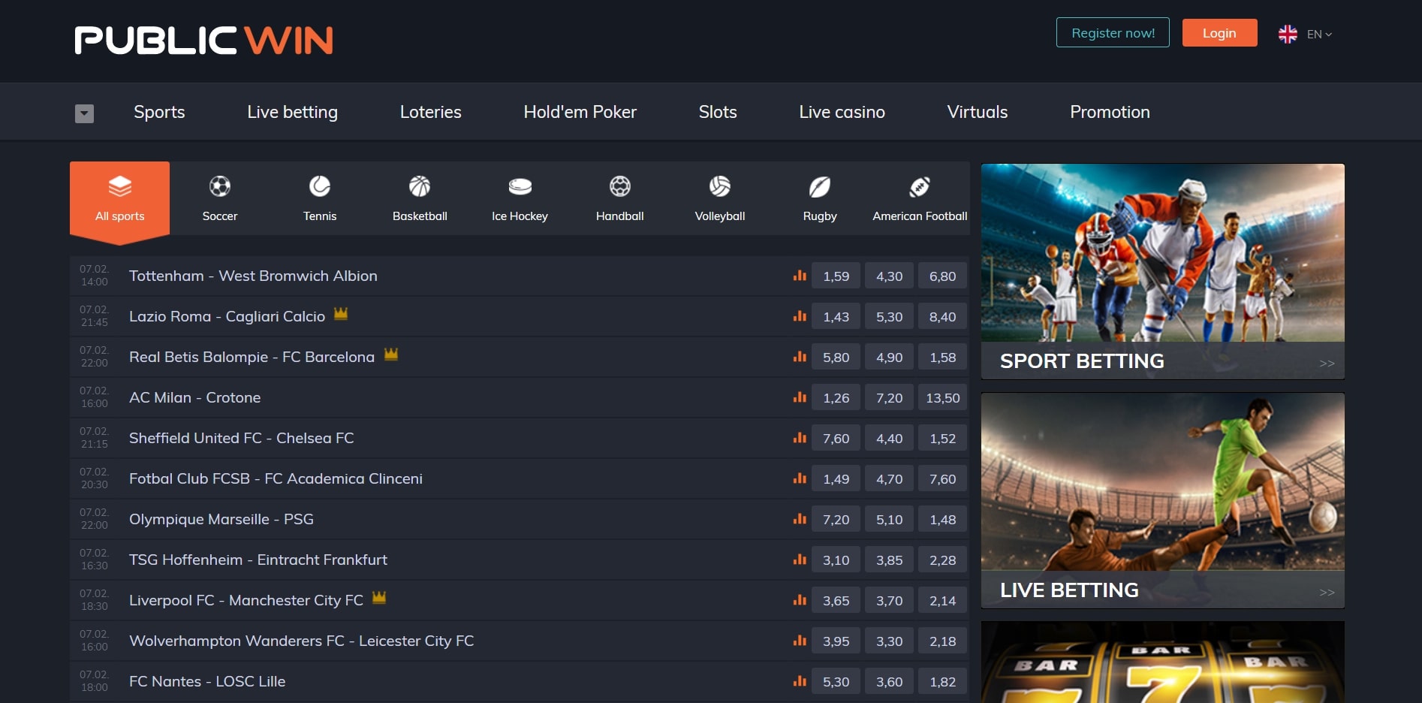This screenshot has height=703, width=1422.
Task: Click crown icon next to Cagliari Calcio
Action: (x=341, y=313)
